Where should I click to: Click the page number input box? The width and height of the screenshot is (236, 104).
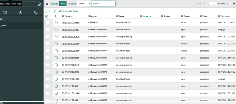pyautogui.click(x=212, y=4)
